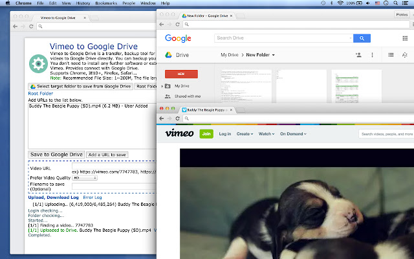Open the On Demand dropdown on Vimeo
The width and height of the screenshot is (414, 259).
[x=293, y=134]
